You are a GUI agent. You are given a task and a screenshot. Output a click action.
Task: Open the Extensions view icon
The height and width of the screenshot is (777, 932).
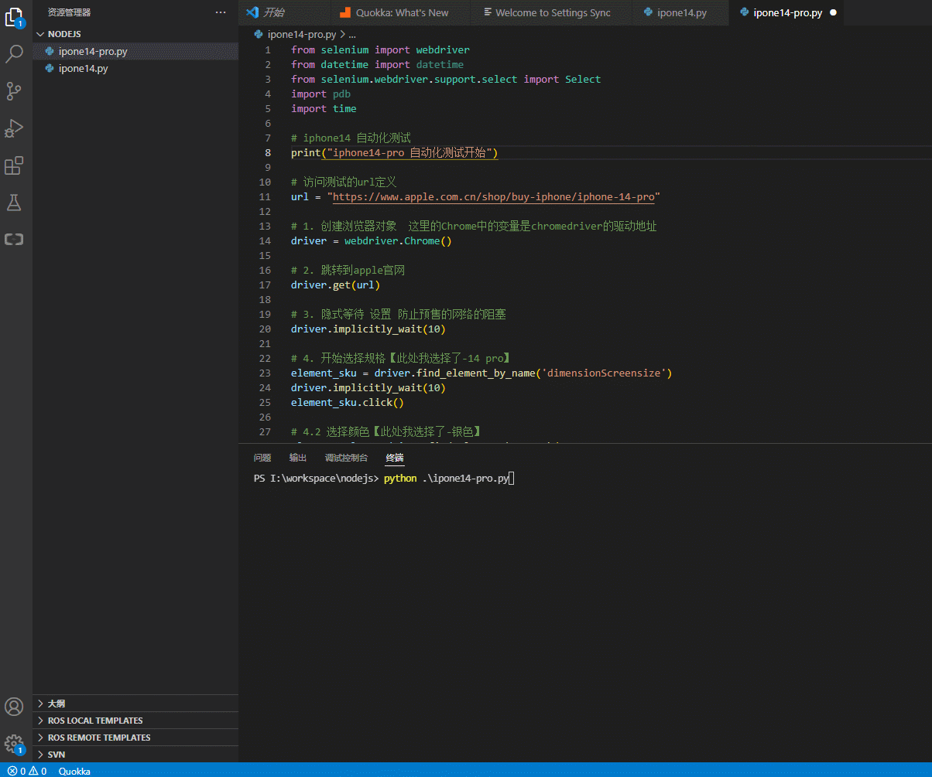[14, 165]
